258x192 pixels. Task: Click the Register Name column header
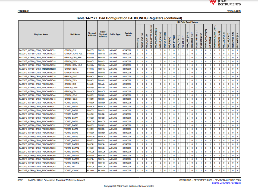(41, 34)
